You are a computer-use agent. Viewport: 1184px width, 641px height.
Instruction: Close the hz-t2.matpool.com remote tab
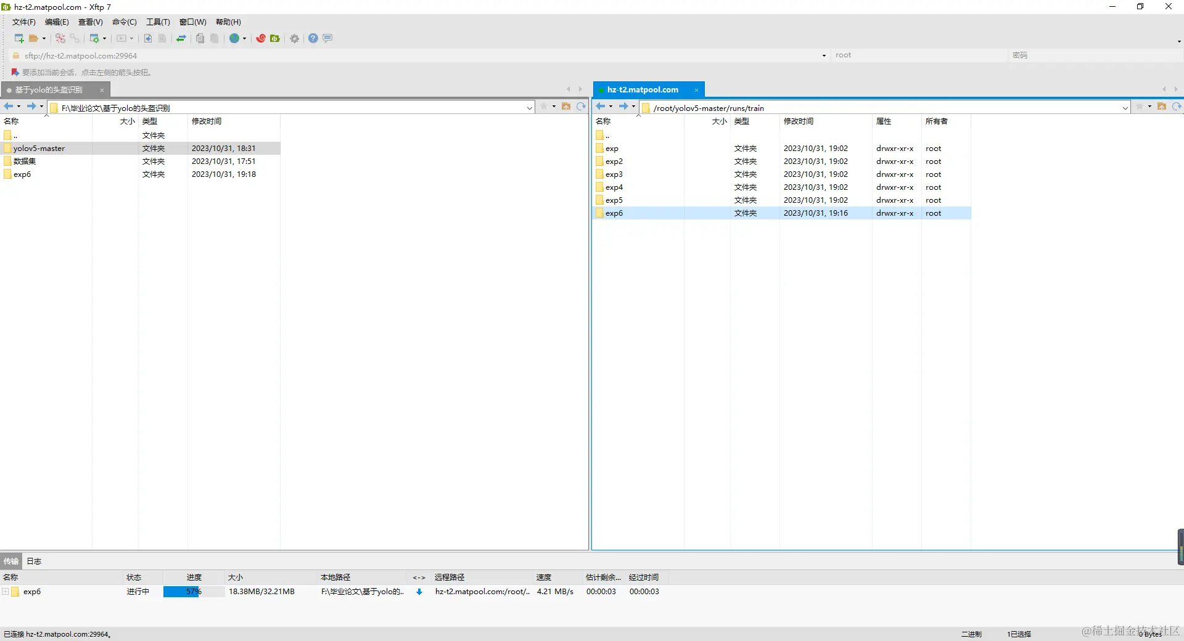pyautogui.click(x=696, y=90)
